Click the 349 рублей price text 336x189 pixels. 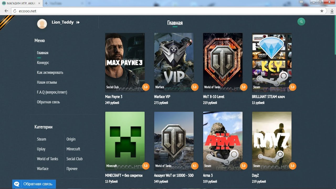(x=161, y=182)
